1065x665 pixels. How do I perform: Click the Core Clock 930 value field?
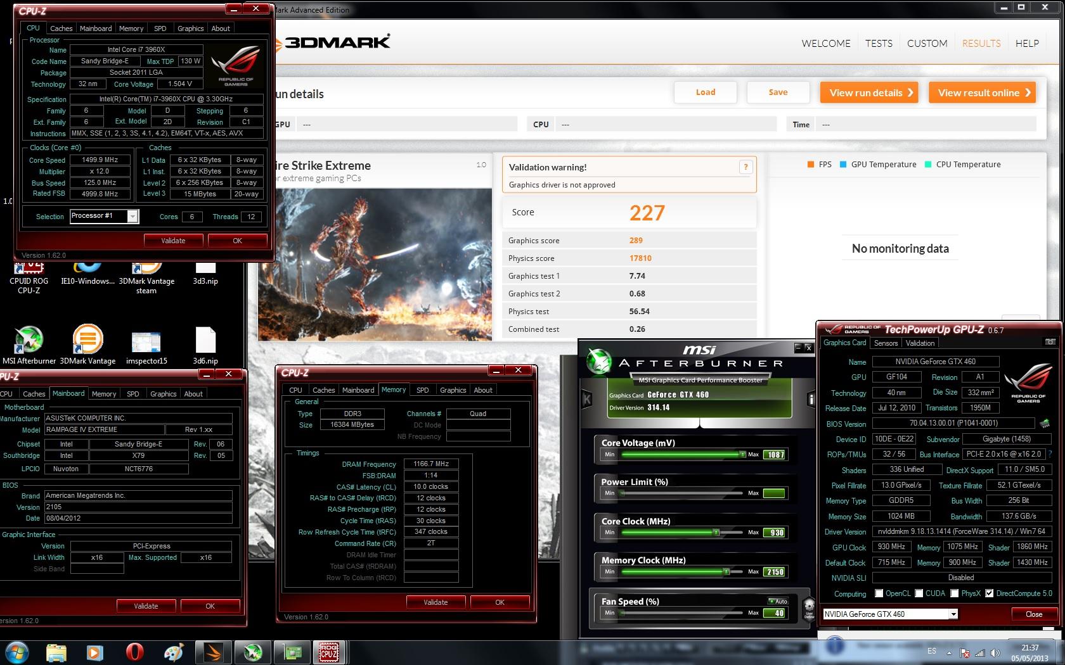775,532
